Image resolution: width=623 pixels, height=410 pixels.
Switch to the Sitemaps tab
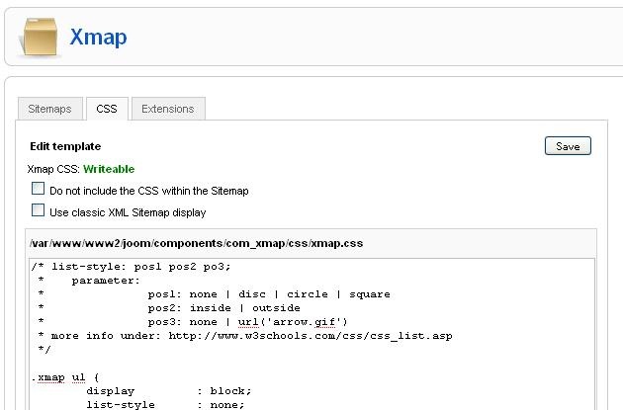click(x=48, y=109)
